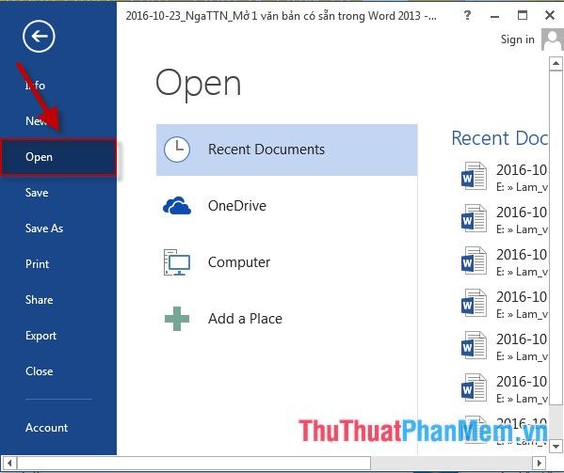Click the clock icon beside Recent Documents

tap(177, 150)
